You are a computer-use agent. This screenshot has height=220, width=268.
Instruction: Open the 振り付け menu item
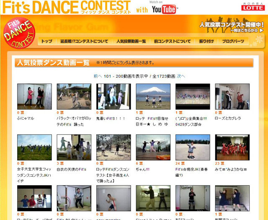point(206,41)
